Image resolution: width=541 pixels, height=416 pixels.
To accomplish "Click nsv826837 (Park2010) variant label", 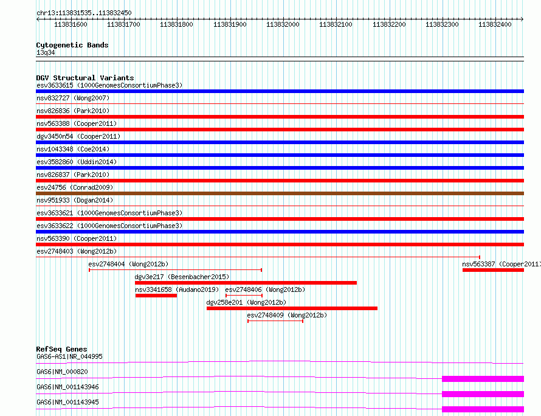I will click(73, 175).
